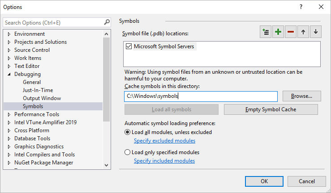Screen dimensions: 331x193
Task: Select Load all modules, unless excluded
Action: click(x=127, y=132)
